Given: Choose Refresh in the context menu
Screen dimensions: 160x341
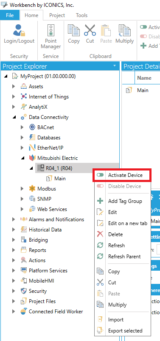Looking at the screenshot, I should tap(122, 246).
